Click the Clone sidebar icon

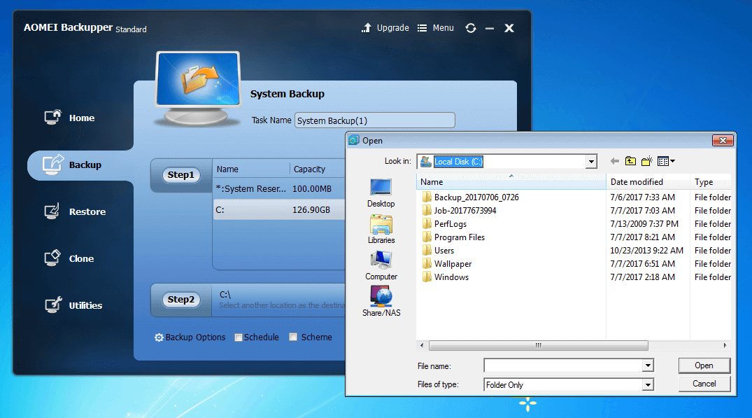click(52, 258)
